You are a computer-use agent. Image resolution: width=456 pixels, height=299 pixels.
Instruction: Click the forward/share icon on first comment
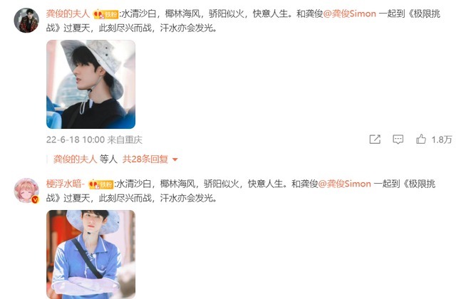point(375,140)
